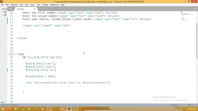This screenshot has width=198, height=111.
Task: Open the green app icon after File Explorer on taskbar
Action: click(x=22, y=109)
